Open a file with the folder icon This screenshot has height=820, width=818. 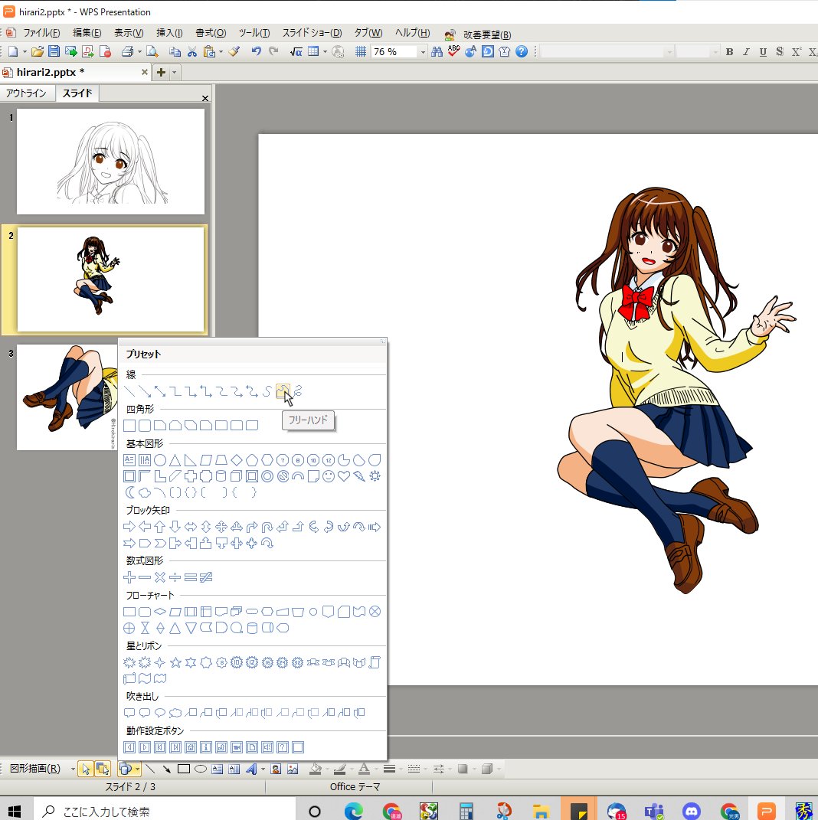tap(37, 51)
